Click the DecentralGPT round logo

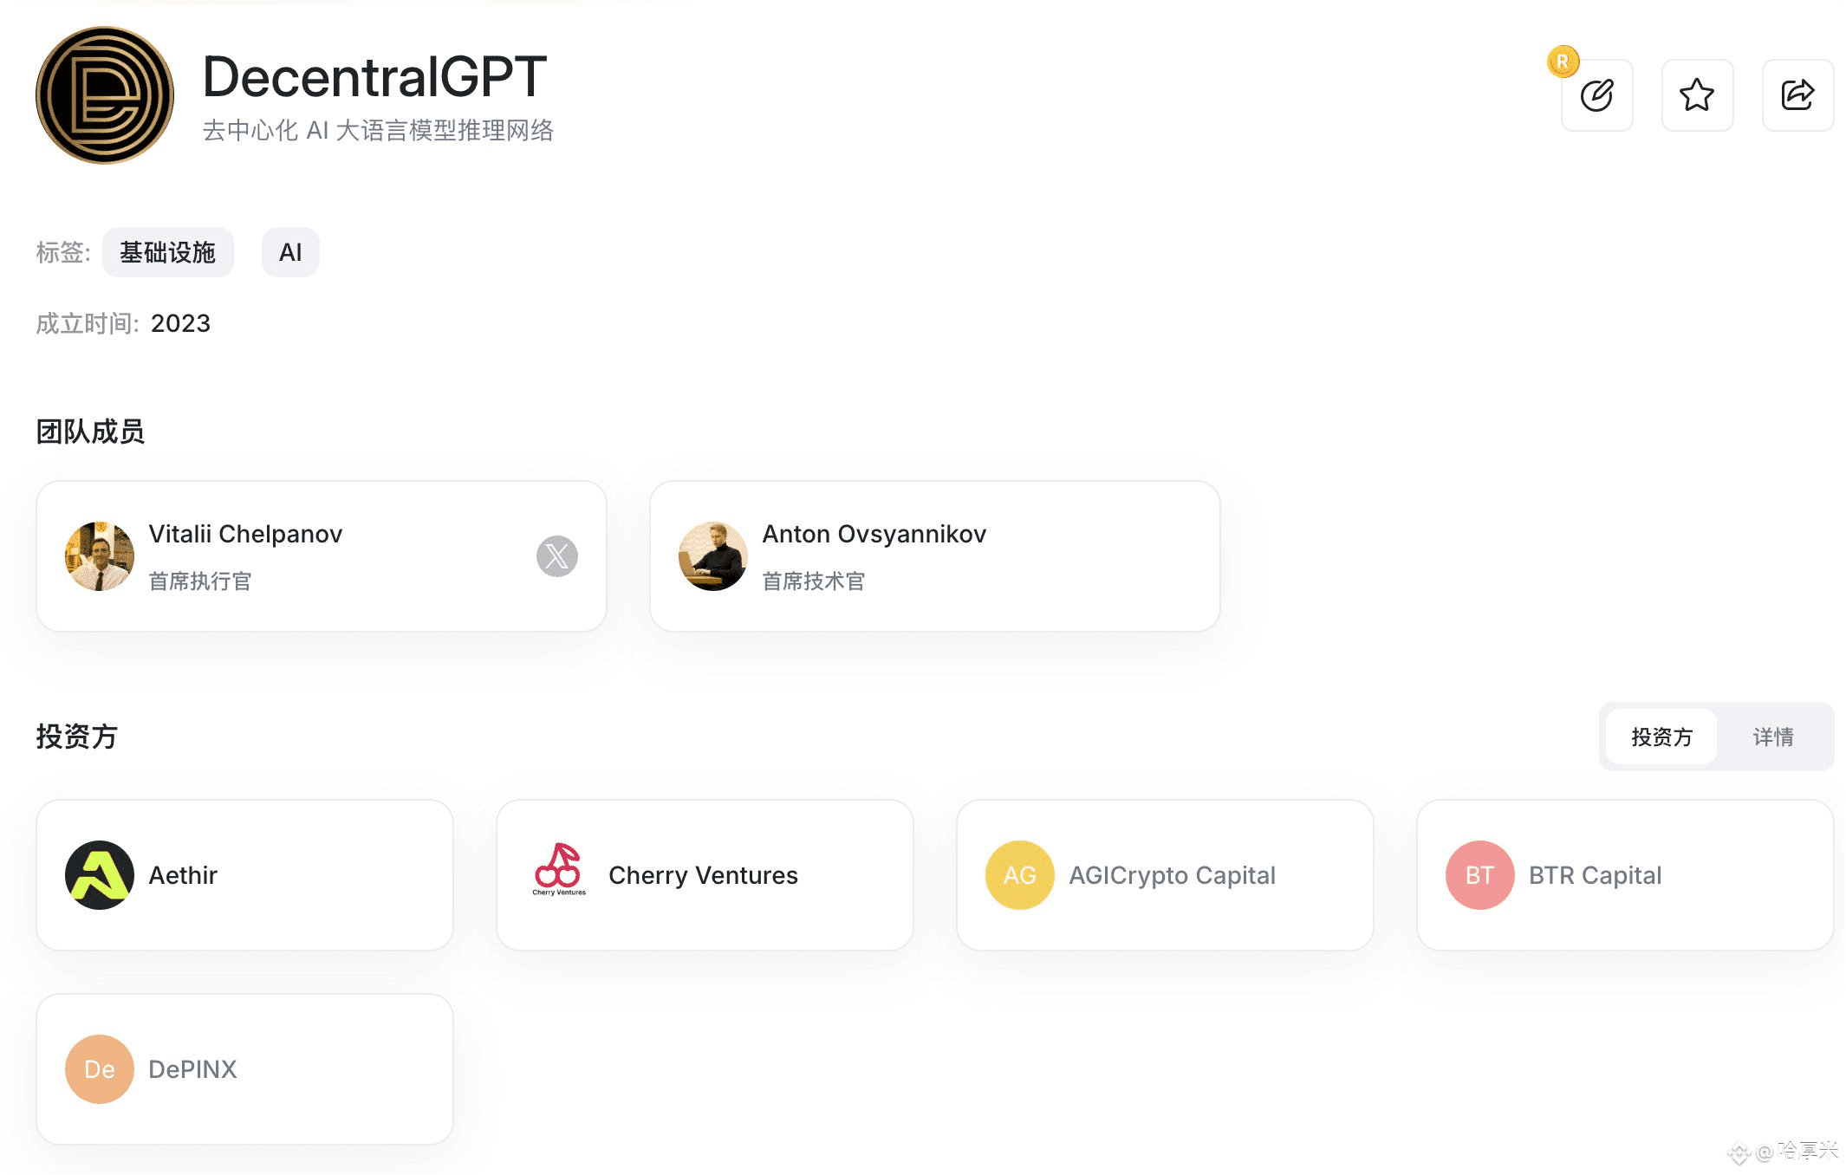105,95
